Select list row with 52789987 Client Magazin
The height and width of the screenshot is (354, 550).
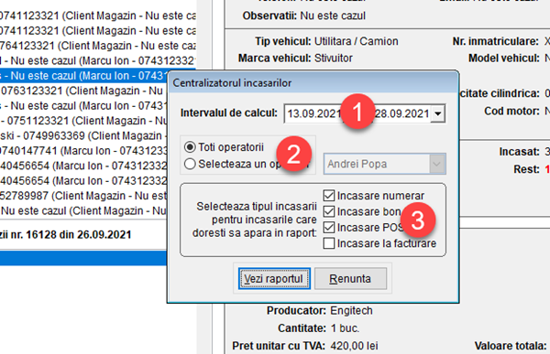point(83,196)
